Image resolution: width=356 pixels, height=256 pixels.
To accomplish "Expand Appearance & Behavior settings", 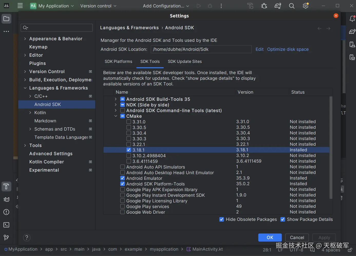I will [25, 39].
